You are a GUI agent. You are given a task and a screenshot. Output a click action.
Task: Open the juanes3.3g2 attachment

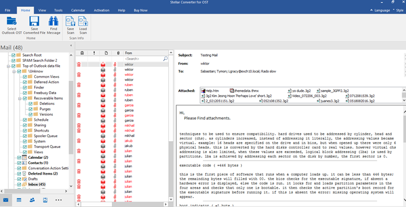[328, 101]
